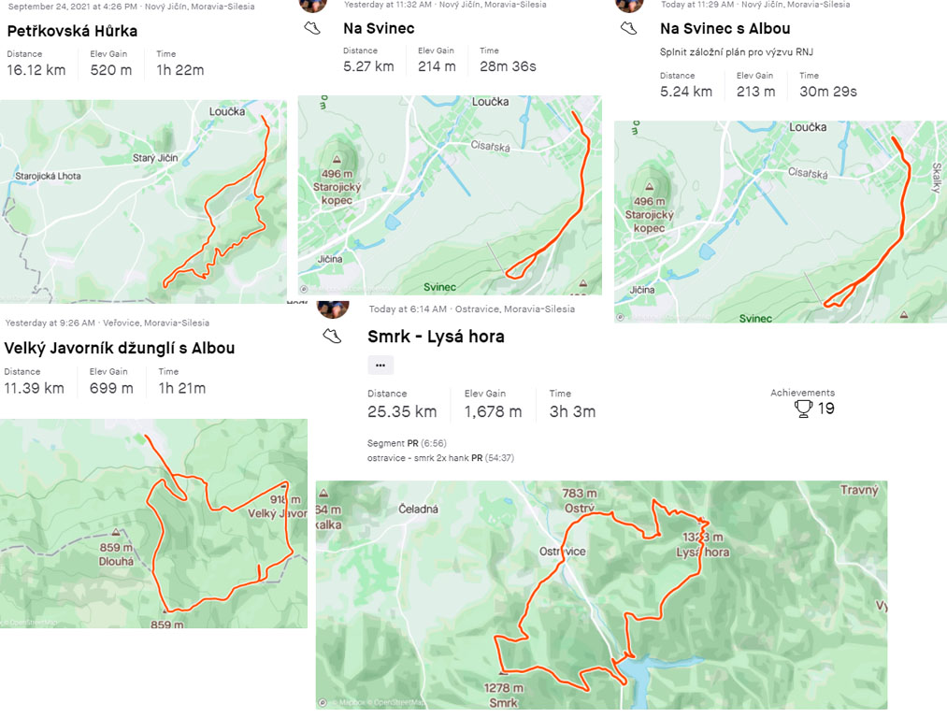
Task: Open the Petřkovská Hůrka route map
Action: (x=143, y=202)
